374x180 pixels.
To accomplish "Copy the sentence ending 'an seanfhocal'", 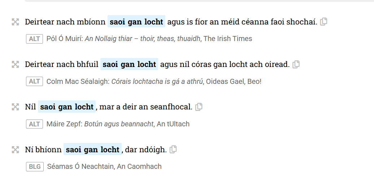I will pos(199,107).
